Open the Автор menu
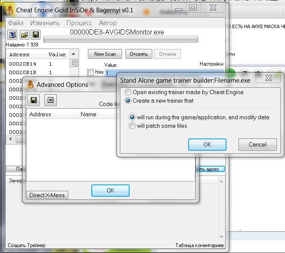 108,23
